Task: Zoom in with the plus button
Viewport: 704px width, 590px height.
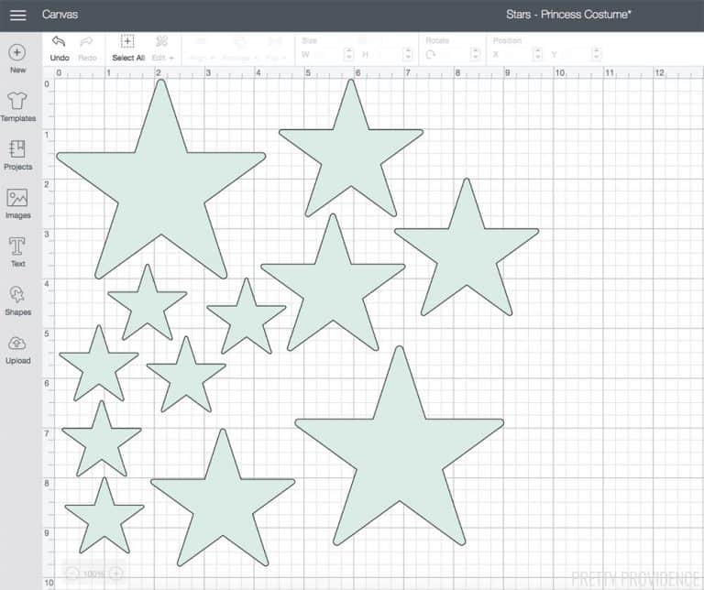Action: (116, 574)
